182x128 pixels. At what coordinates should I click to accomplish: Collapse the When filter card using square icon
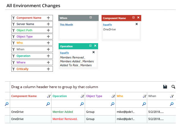(91, 18)
